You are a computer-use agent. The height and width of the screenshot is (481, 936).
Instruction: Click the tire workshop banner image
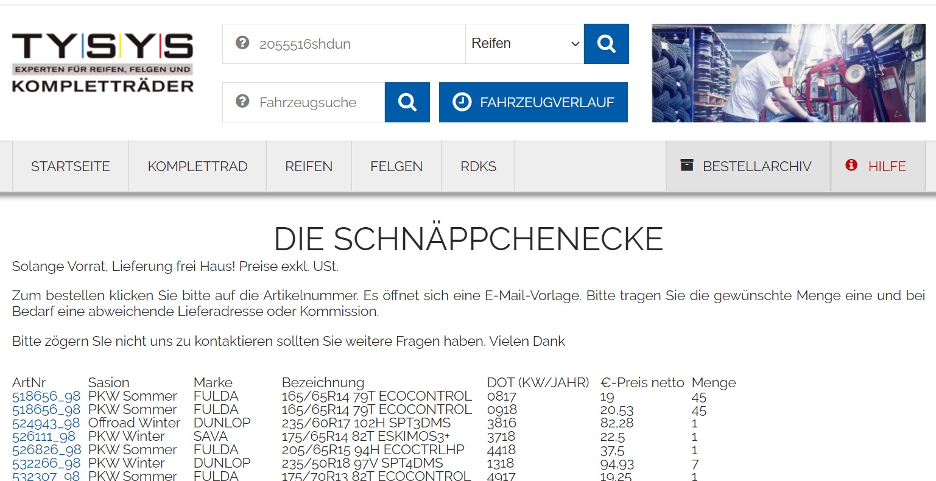coord(788,73)
